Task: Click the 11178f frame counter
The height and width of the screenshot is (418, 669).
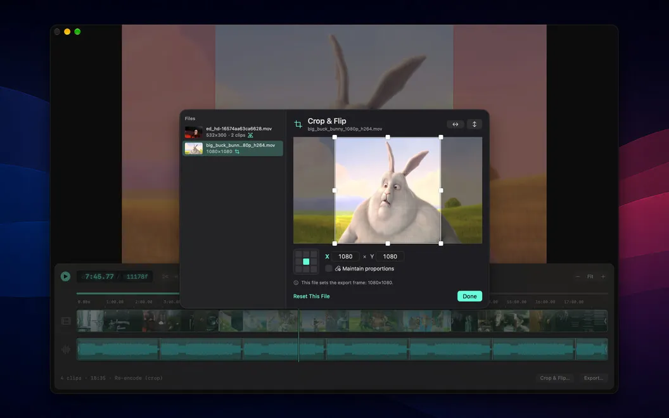Action: [137, 276]
